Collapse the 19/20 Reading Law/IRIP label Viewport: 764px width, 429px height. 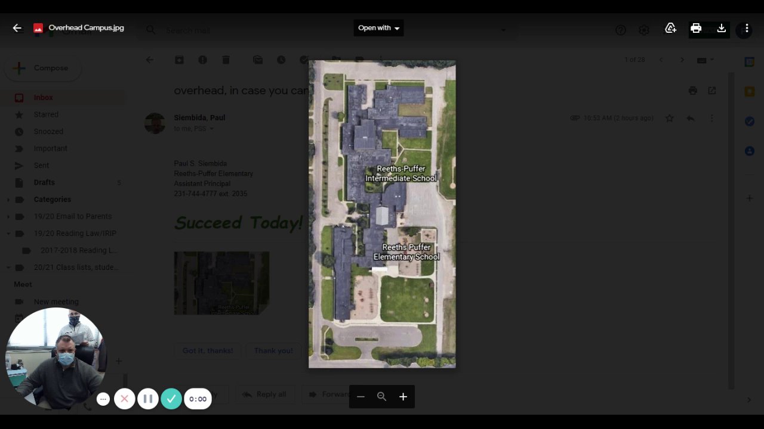(x=8, y=234)
